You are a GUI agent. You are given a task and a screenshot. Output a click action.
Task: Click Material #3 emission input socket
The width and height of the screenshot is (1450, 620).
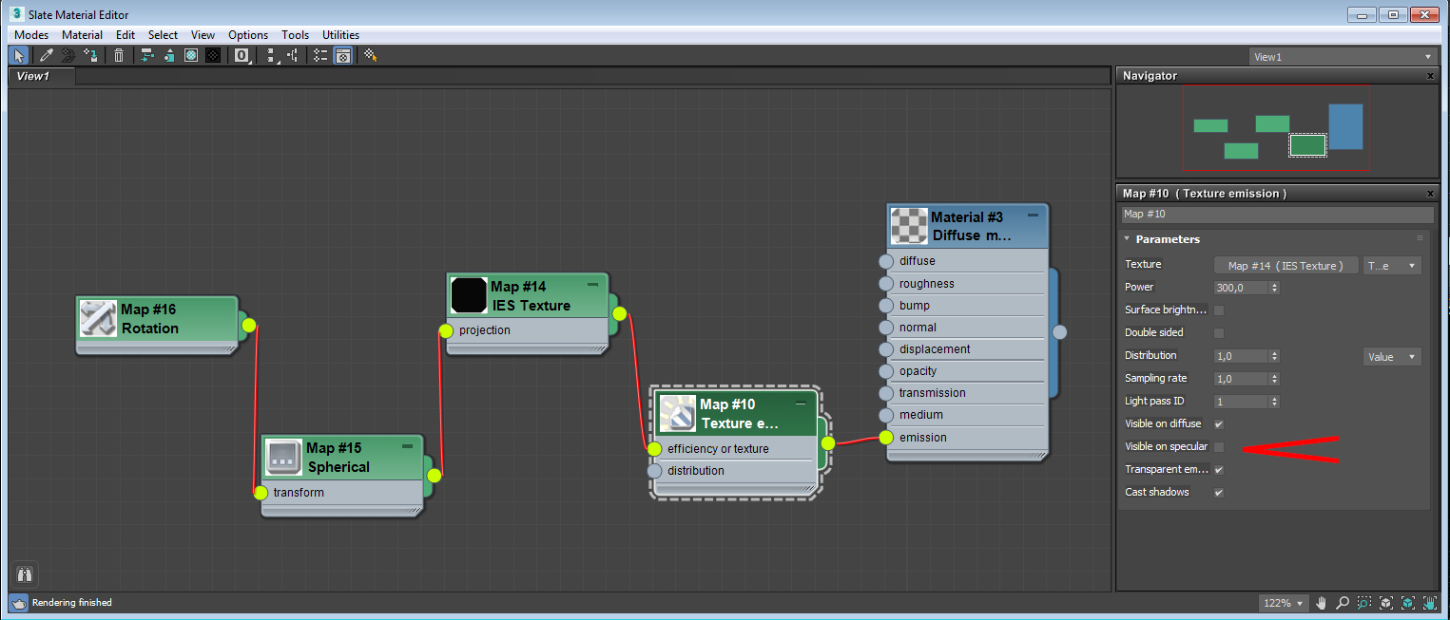886,438
